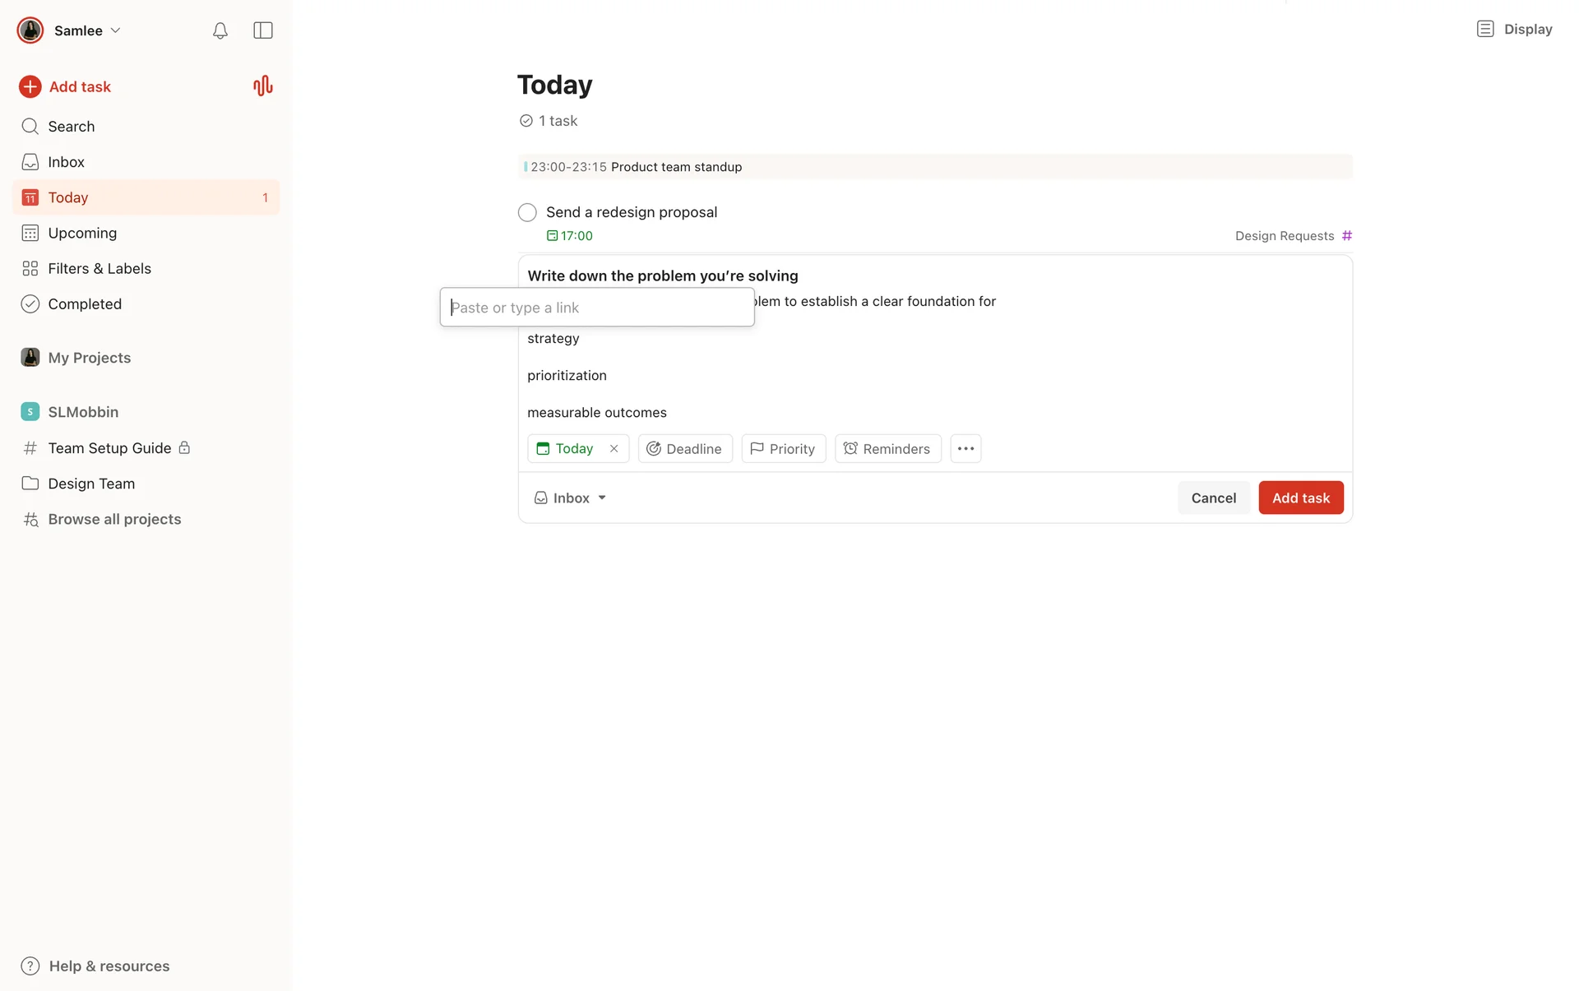Open the Today date picker chip
The height and width of the screenshot is (991, 1579).
tap(567, 448)
